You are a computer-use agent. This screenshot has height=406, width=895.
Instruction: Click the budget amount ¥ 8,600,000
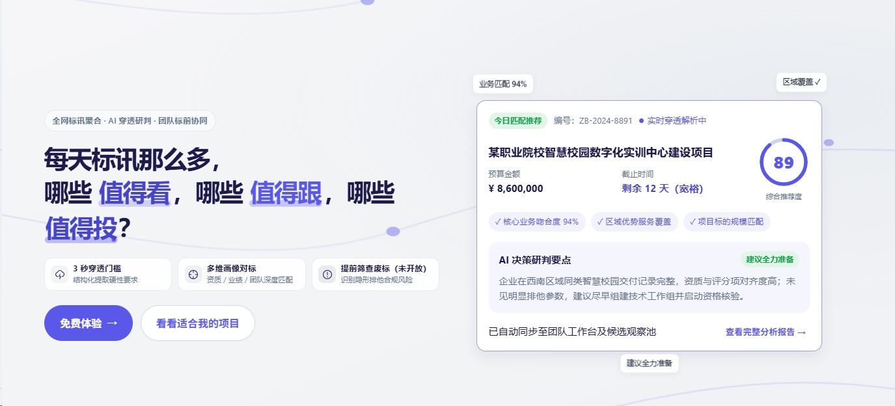click(516, 189)
